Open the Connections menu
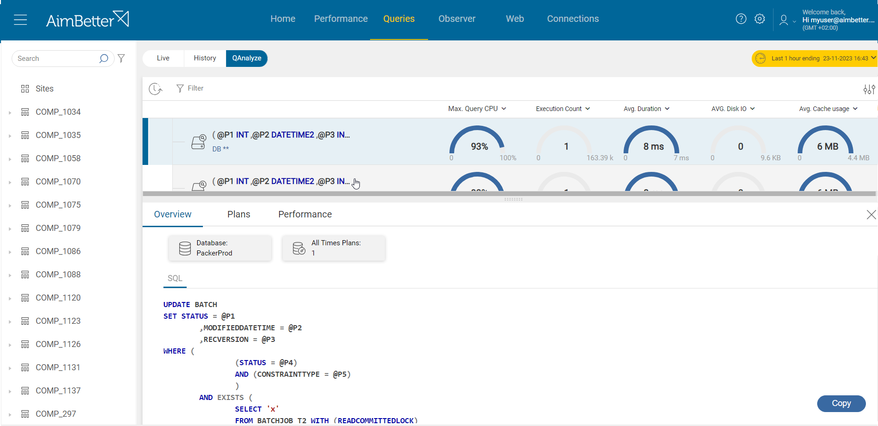The width and height of the screenshot is (878, 426). click(573, 19)
